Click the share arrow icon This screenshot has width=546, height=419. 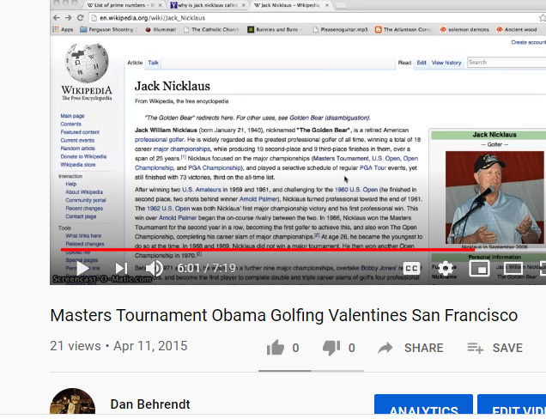pyautogui.click(x=385, y=348)
